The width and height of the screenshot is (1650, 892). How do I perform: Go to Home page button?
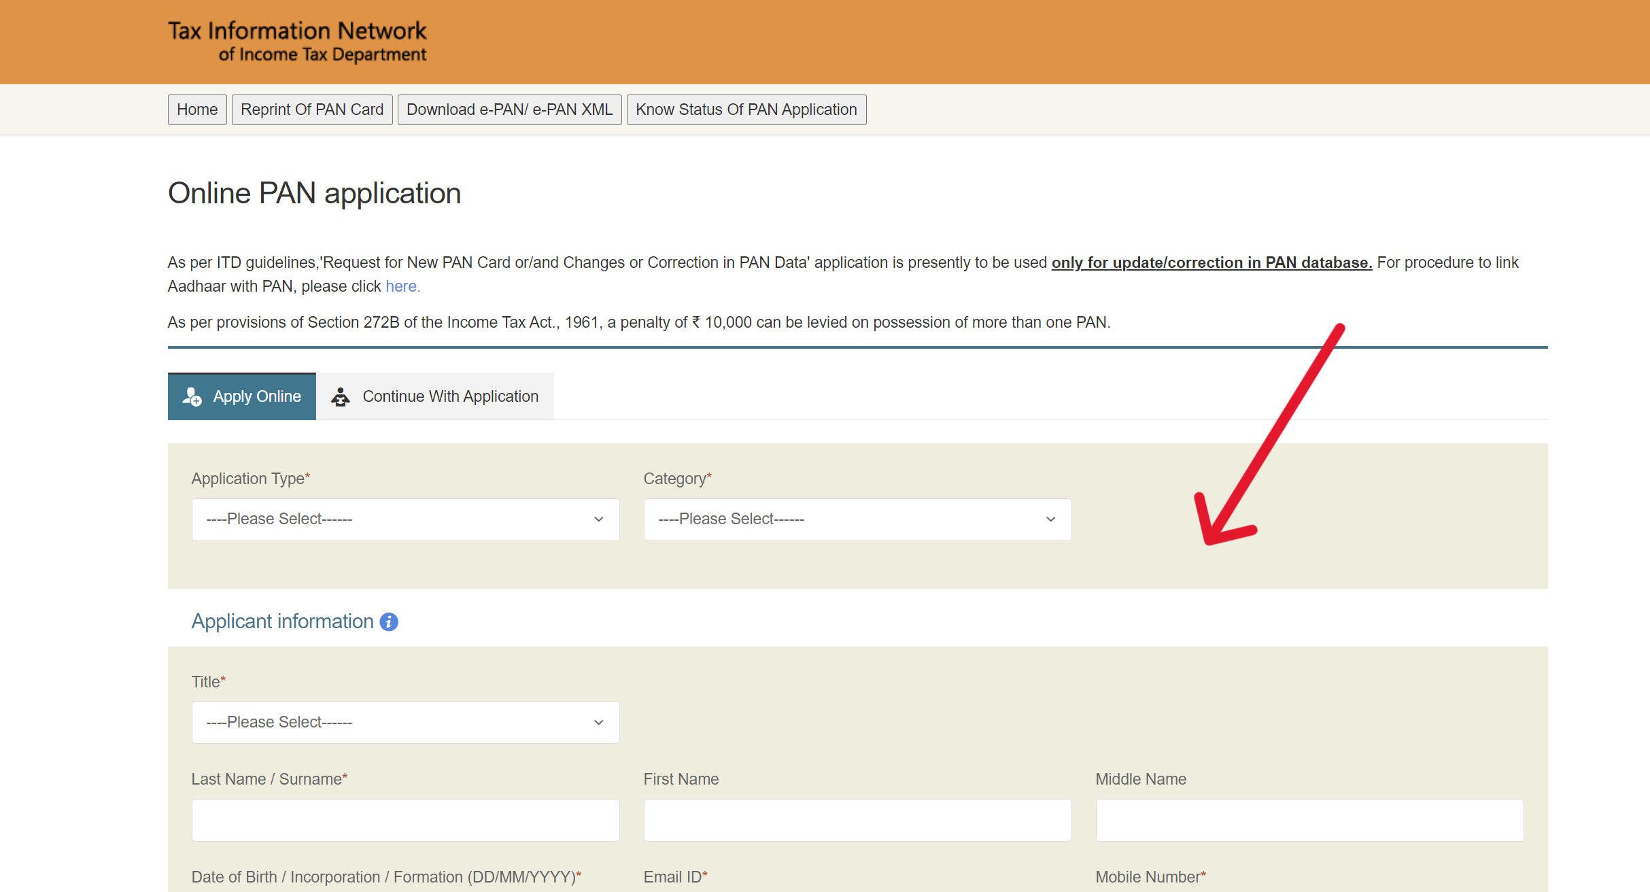[197, 109]
